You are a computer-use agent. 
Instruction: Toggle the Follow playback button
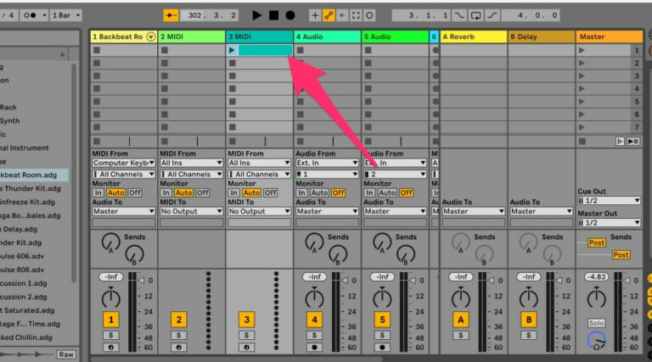click(171, 15)
